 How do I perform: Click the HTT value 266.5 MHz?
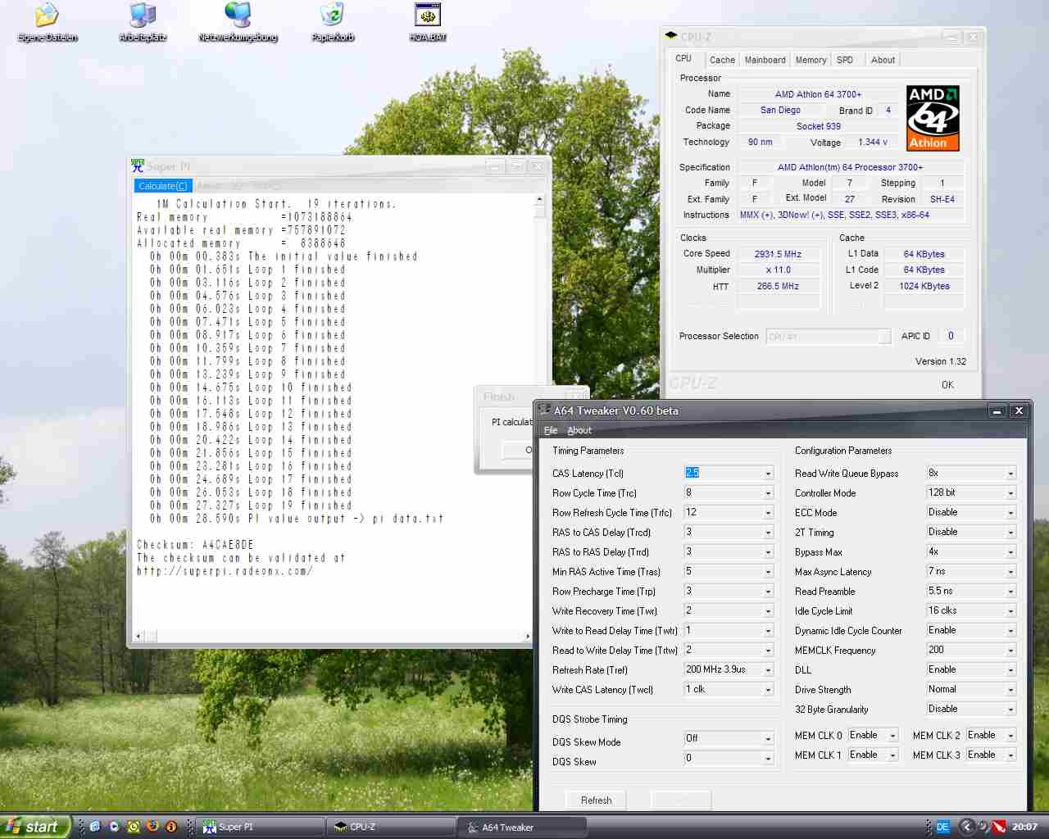click(x=778, y=287)
